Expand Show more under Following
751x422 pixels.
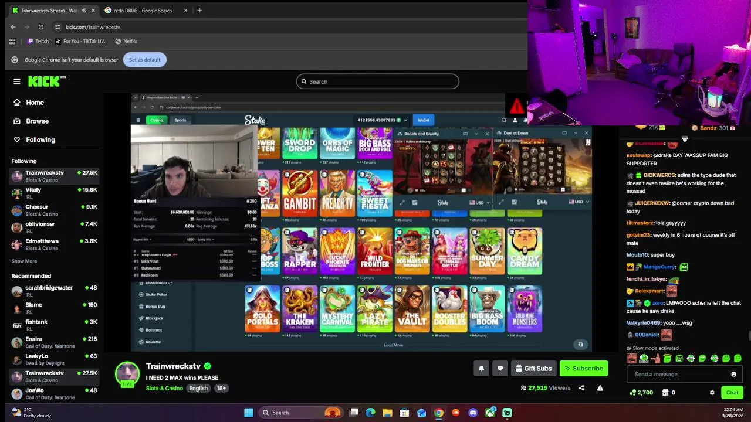point(24,261)
